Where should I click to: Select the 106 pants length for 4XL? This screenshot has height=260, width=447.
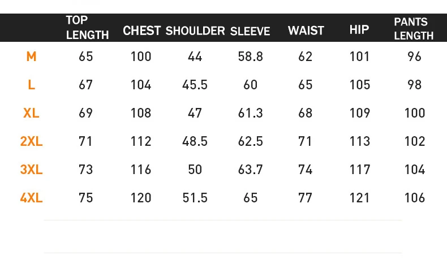point(415,198)
